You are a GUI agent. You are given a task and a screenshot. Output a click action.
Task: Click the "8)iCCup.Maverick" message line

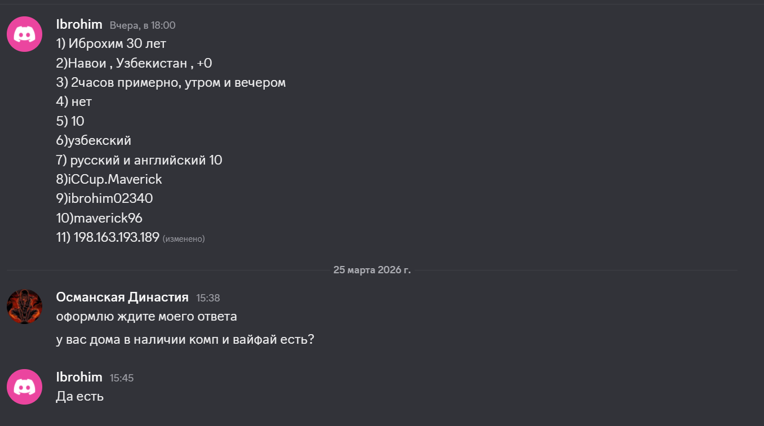(109, 179)
